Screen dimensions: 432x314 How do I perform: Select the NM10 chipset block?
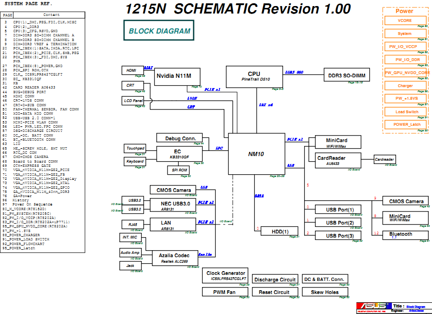pyautogui.click(x=257, y=154)
